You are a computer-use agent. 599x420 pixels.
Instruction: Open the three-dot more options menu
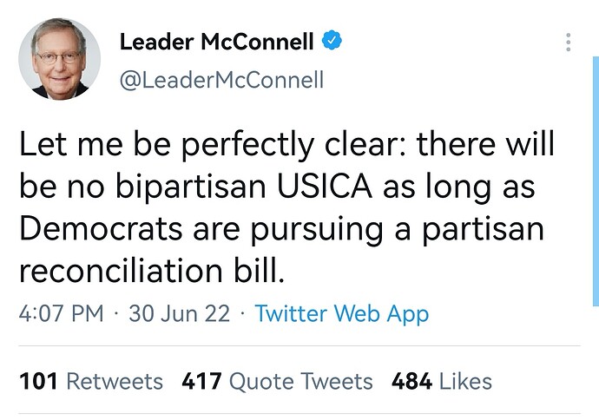(x=569, y=42)
